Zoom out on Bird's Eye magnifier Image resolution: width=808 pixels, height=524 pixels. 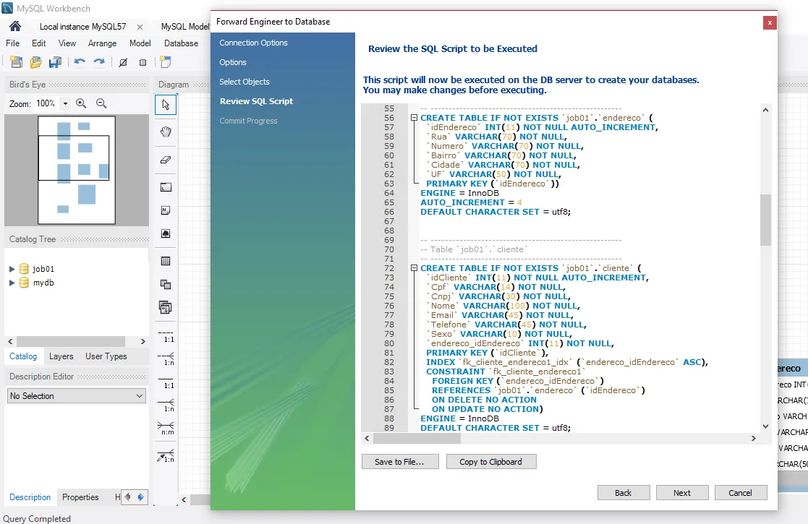pos(101,103)
